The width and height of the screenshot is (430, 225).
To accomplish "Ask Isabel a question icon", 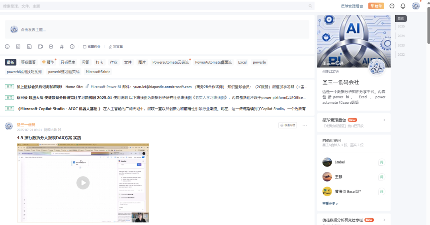I will pos(381,162).
